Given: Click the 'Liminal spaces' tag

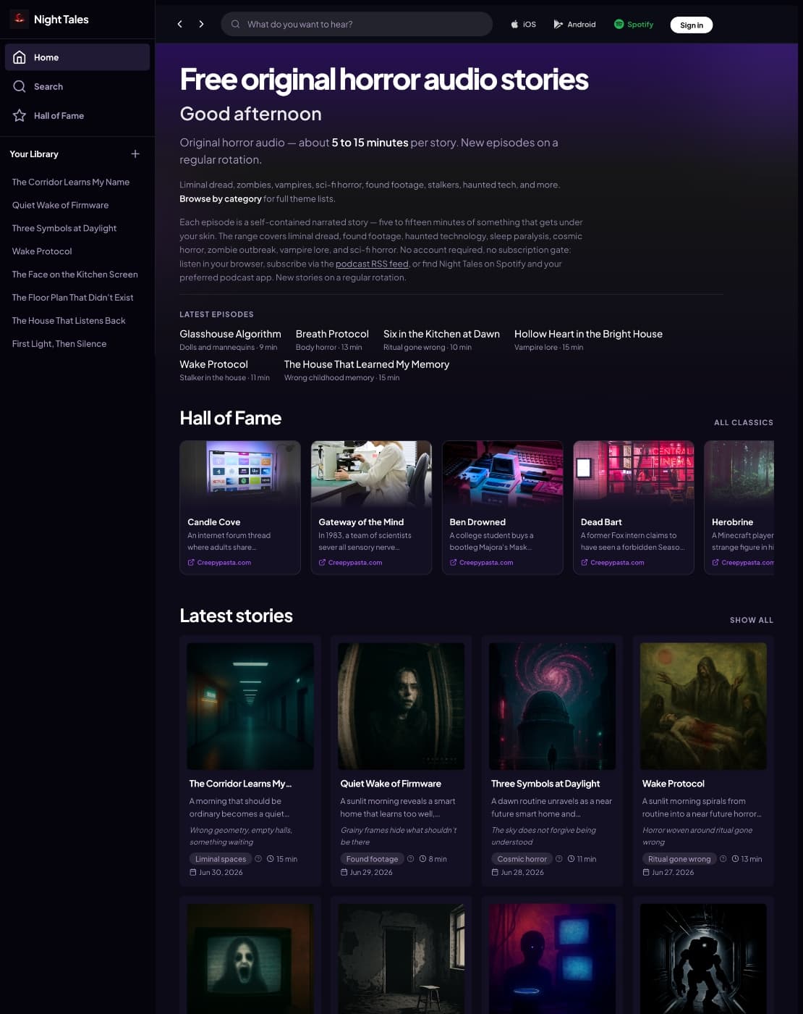Looking at the screenshot, I should pyautogui.click(x=221, y=859).
